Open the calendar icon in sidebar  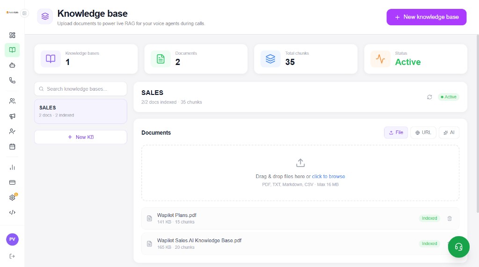point(12,147)
